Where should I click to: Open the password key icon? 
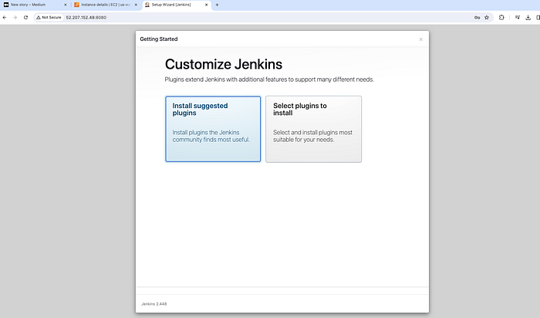point(477,17)
